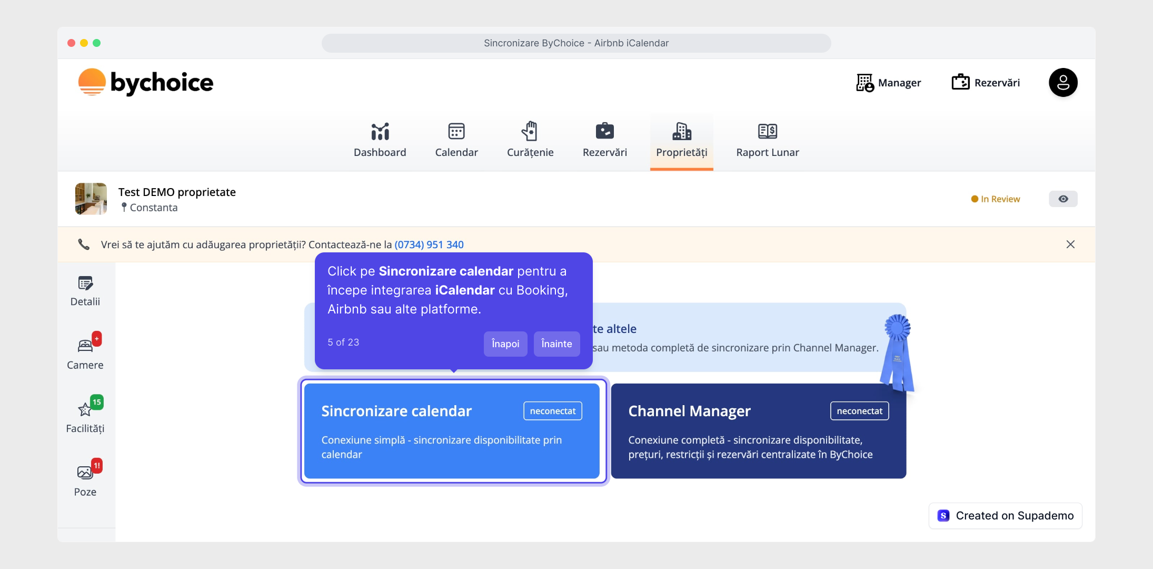The image size is (1153, 569).
Task: Toggle property preview eye button
Action: coord(1063,199)
